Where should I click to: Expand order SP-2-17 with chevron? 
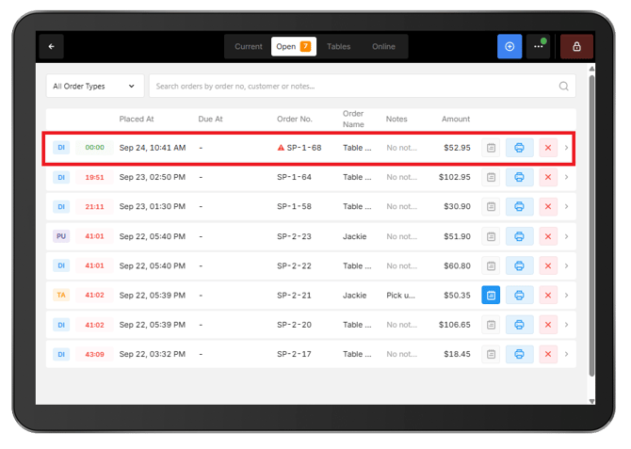(567, 354)
